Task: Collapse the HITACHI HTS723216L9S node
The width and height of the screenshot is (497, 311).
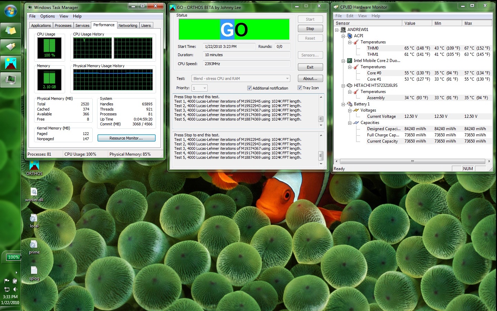Action: point(343,86)
